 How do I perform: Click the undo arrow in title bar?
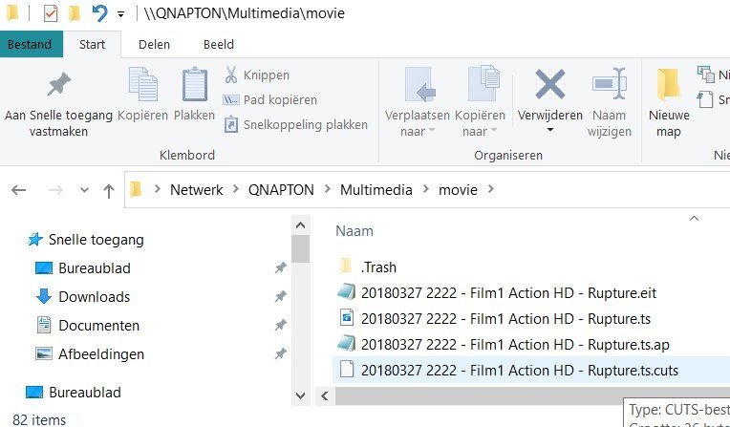tap(99, 13)
